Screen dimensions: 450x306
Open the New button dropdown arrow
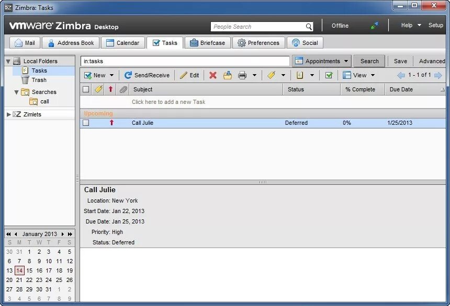pos(111,75)
